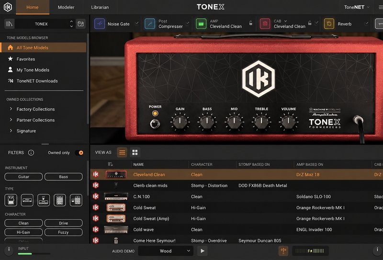The height and width of the screenshot is (260, 383).
Task: Toggle the Drive character filter
Action: 64,223
